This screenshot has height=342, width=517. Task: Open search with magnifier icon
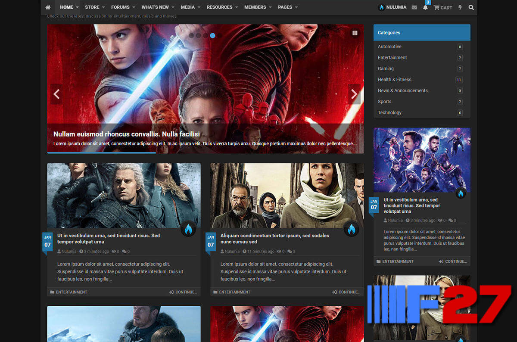(x=471, y=7)
